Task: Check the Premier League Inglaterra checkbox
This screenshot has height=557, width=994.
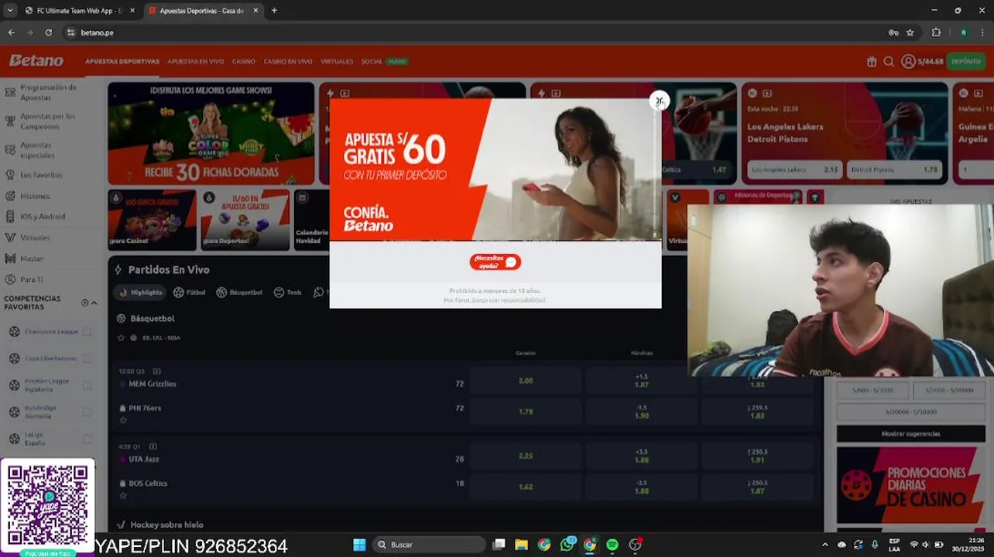Action: pos(87,385)
